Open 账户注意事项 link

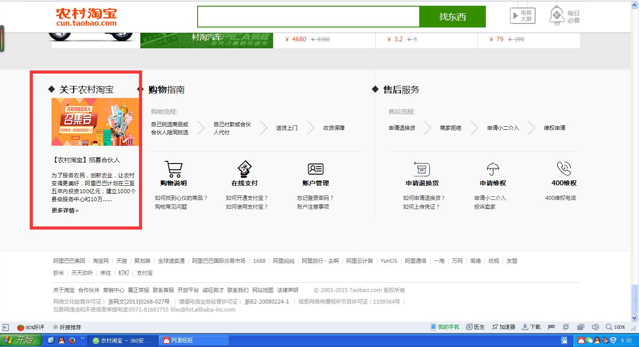coord(313,207)
